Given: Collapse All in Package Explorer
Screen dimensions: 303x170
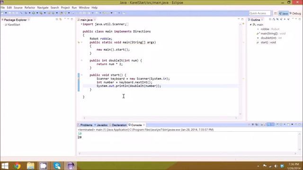Looking at the screenshot, I should [57, 19].
